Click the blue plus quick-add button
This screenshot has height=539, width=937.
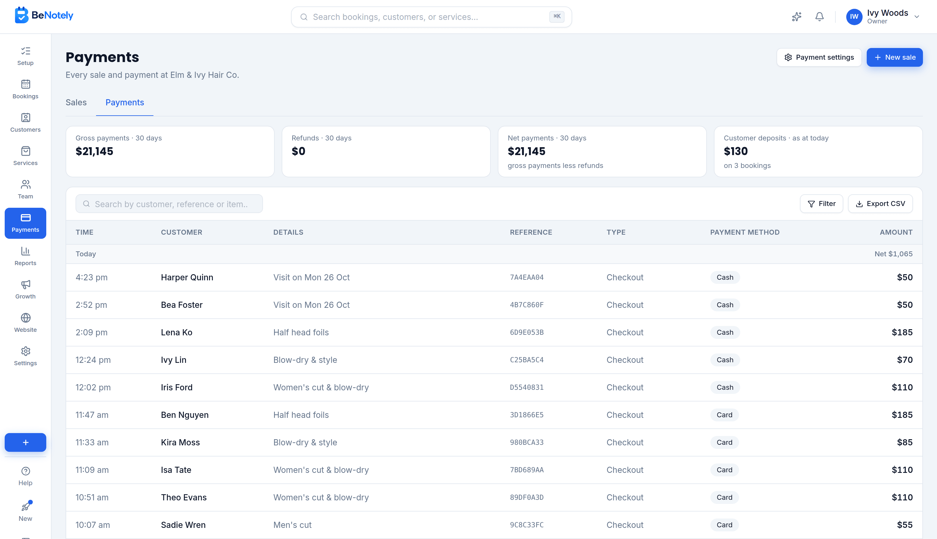pyautogui.click(x=25, y=442)
